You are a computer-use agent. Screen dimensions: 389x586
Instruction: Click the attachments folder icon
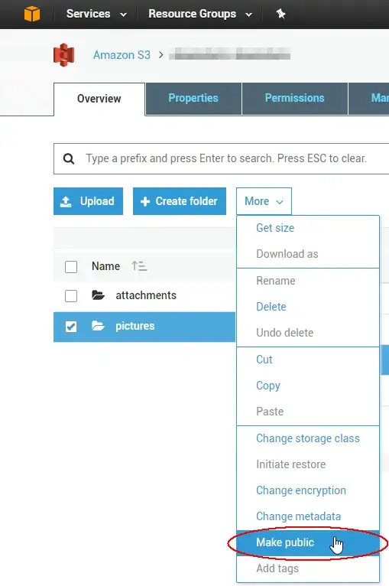click(x=98, y=295)
